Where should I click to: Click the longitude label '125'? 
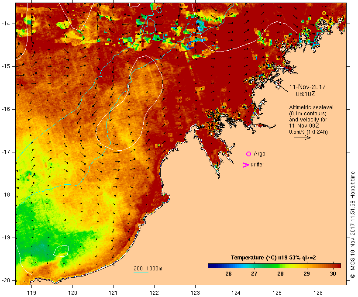point(277,293)
